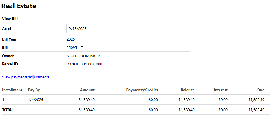Click the Installment column header
Viewport: 278px width, 122px height.
(12, 90)
